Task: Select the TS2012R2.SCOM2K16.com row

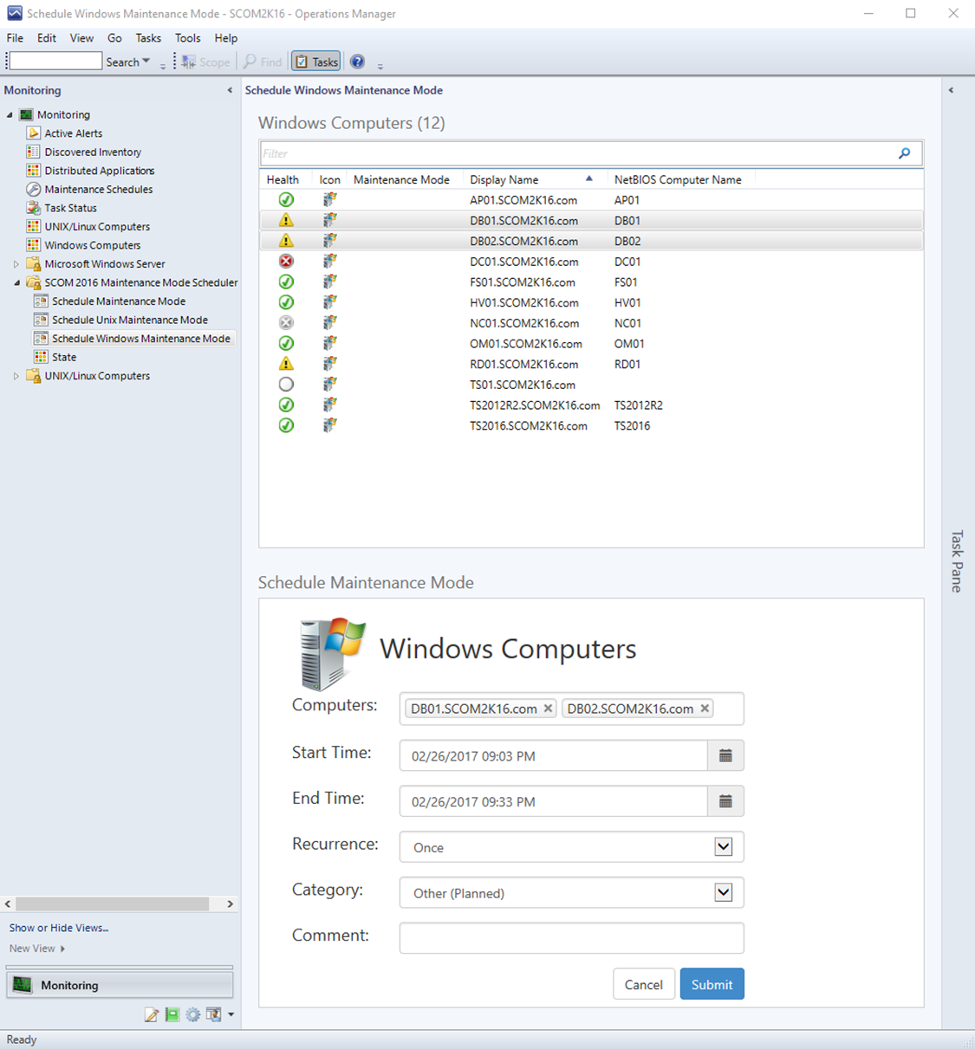Action: point(591,405)
